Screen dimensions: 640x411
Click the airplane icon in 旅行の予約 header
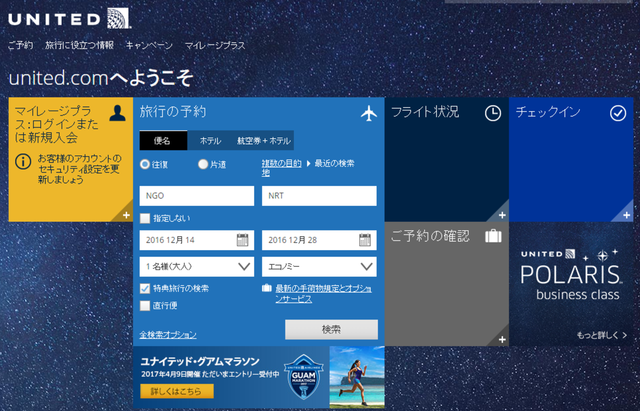tap(369, 113)
